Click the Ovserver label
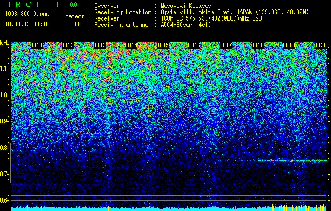 tap(107, 6)
